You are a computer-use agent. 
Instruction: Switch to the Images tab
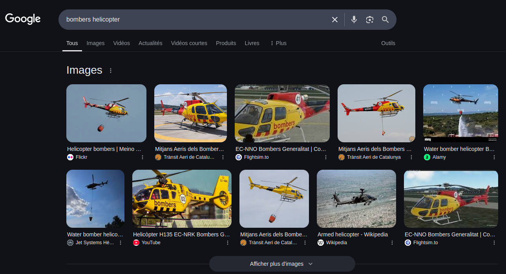click(x=95, y=43)
